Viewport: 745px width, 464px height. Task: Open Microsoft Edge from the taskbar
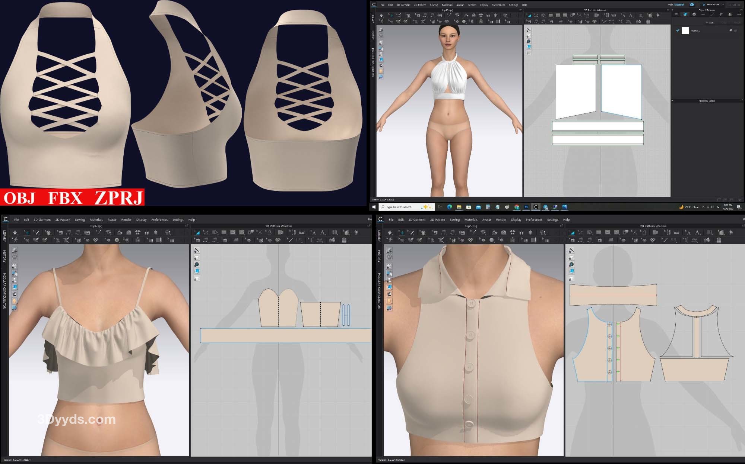[450, 207]
